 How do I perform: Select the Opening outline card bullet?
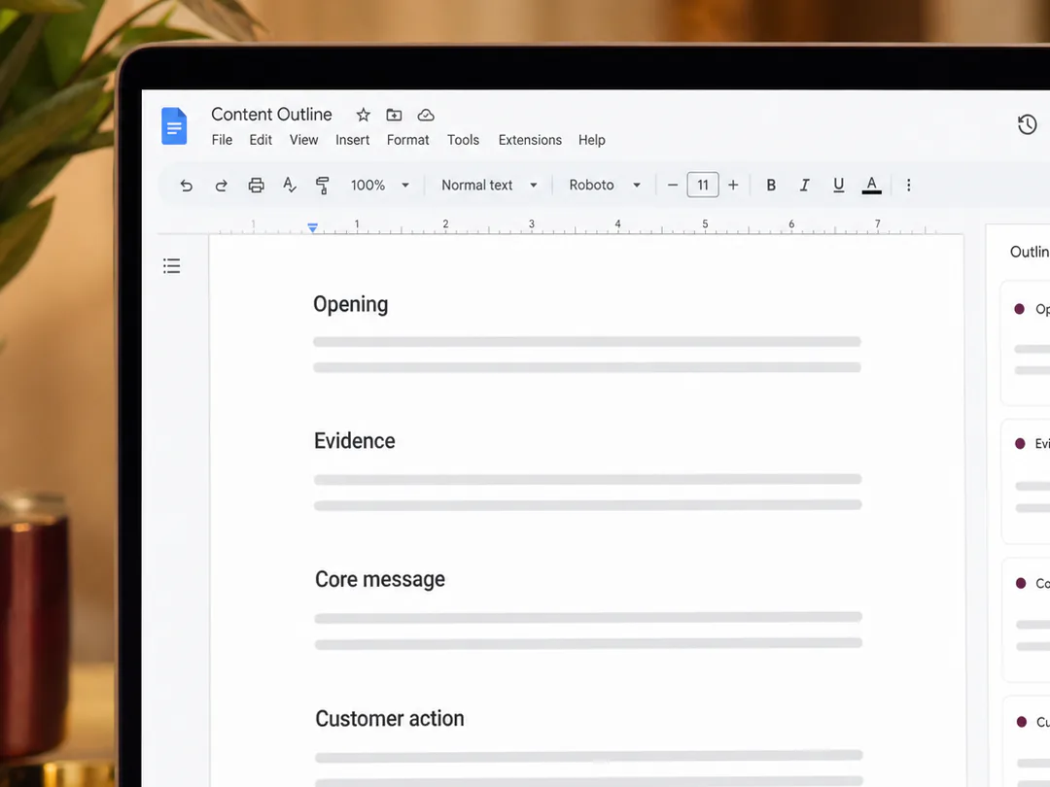click(1019, 309)
